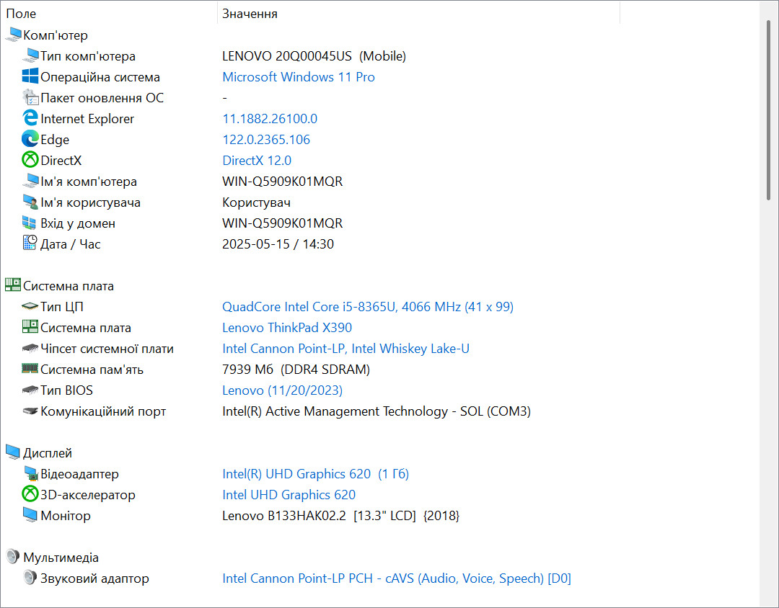Click the vertical scrollbar thumb
Image resolution: width=779 pixels, height=608 pixels.
[769, 110]
